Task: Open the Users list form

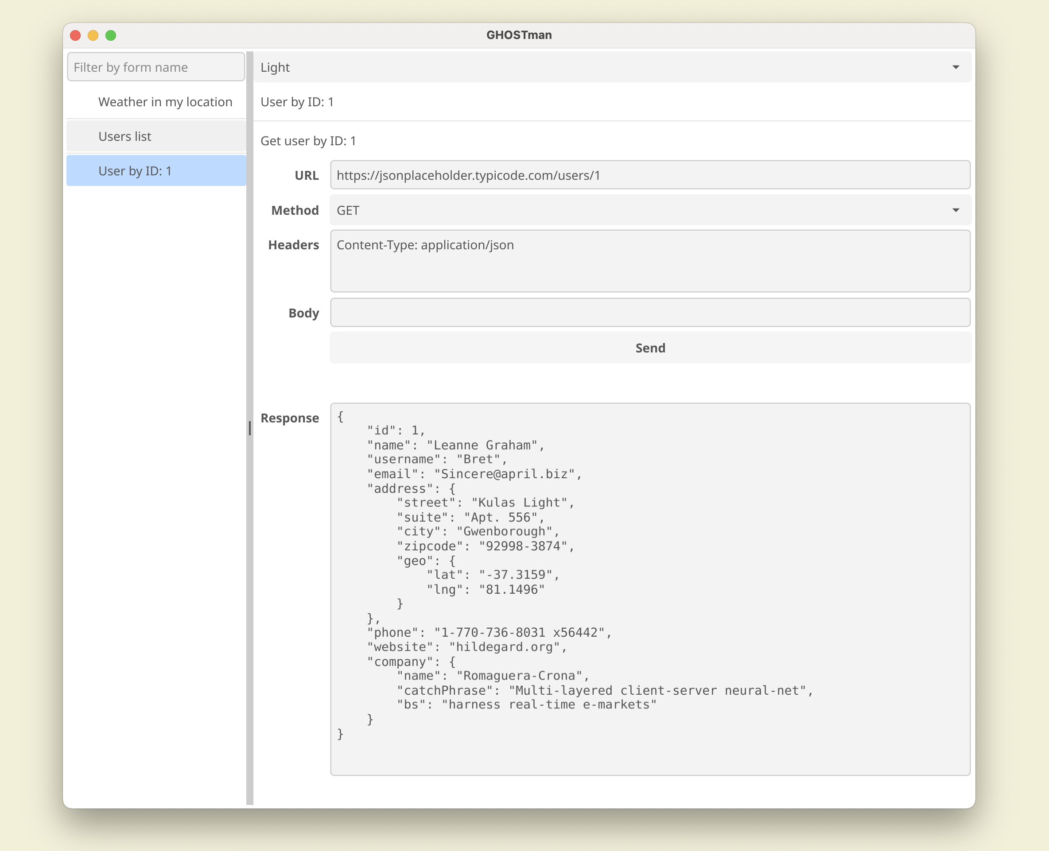Action: click(x=124, y=136)
